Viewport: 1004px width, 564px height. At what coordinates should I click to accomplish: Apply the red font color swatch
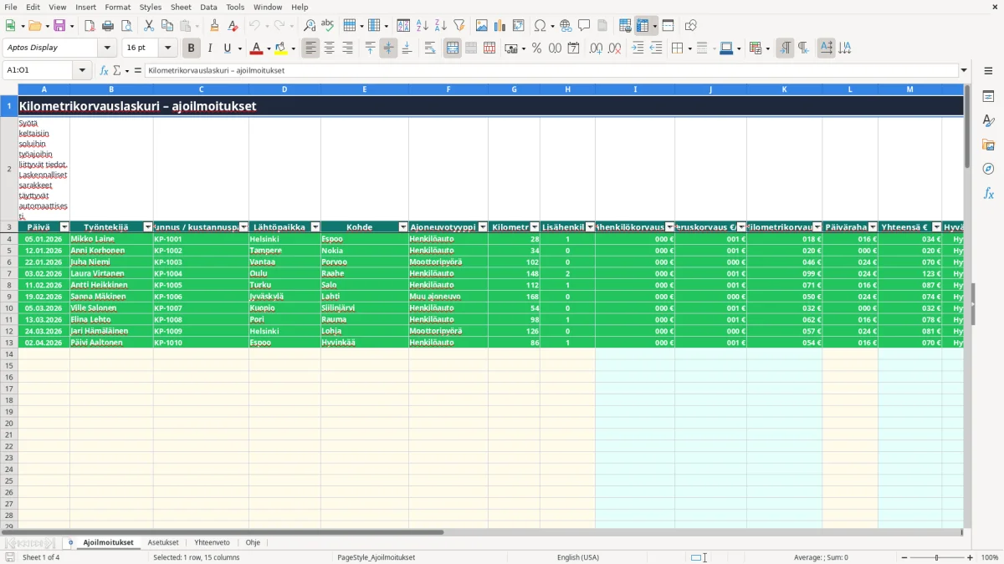tap(256, 48)
